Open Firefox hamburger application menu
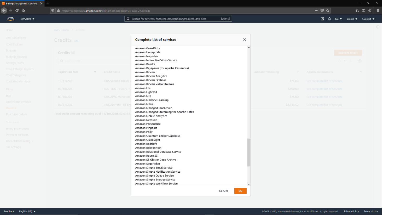Screen dimensions: 418x215 (x=378, y=11)
